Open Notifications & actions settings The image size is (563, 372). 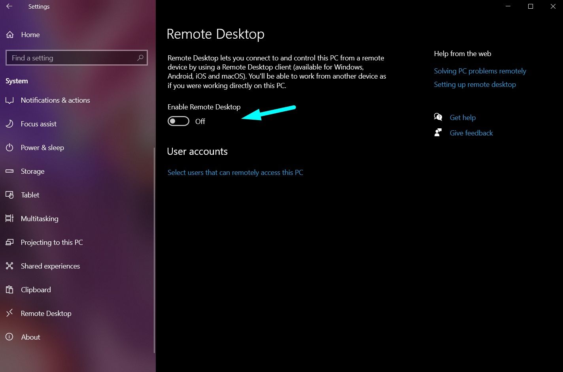point(55,100)
